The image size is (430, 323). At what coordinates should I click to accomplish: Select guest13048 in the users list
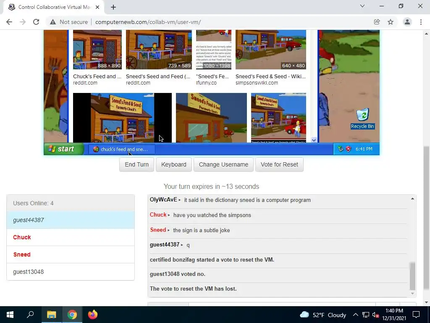pyautogui.click(x=71, y=272)
